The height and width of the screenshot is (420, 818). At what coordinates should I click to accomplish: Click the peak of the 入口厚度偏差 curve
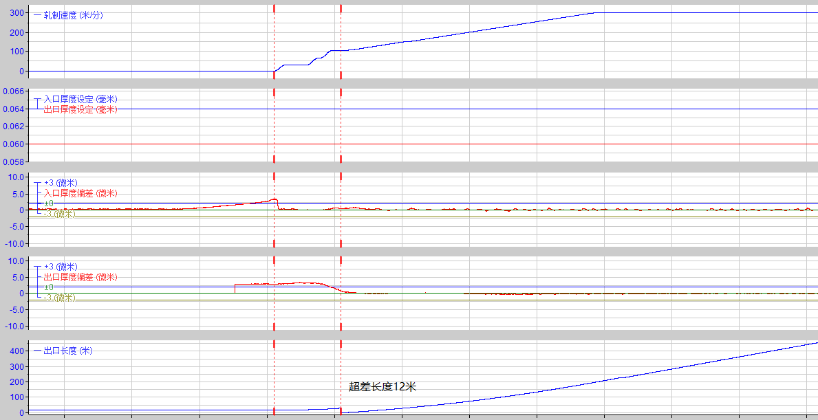click(275, 199)
